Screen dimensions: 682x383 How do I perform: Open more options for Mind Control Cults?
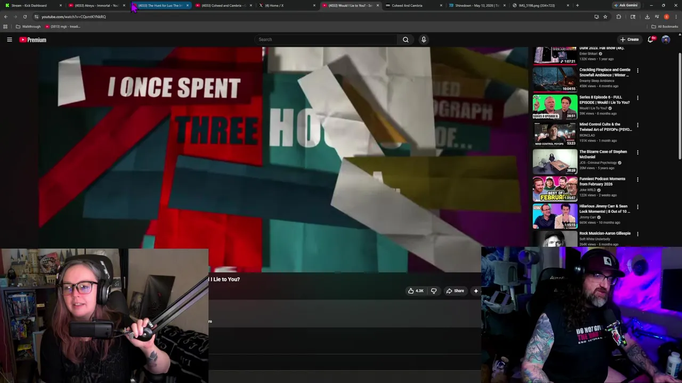637,125
